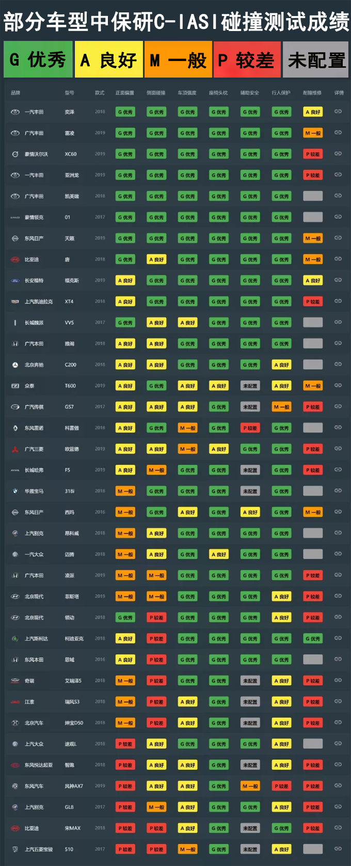The height and width of the screenshot is (866, 351).
Task: Open details link for 一汽丰田 奕泽 row
Action: (x=338, y=111)
